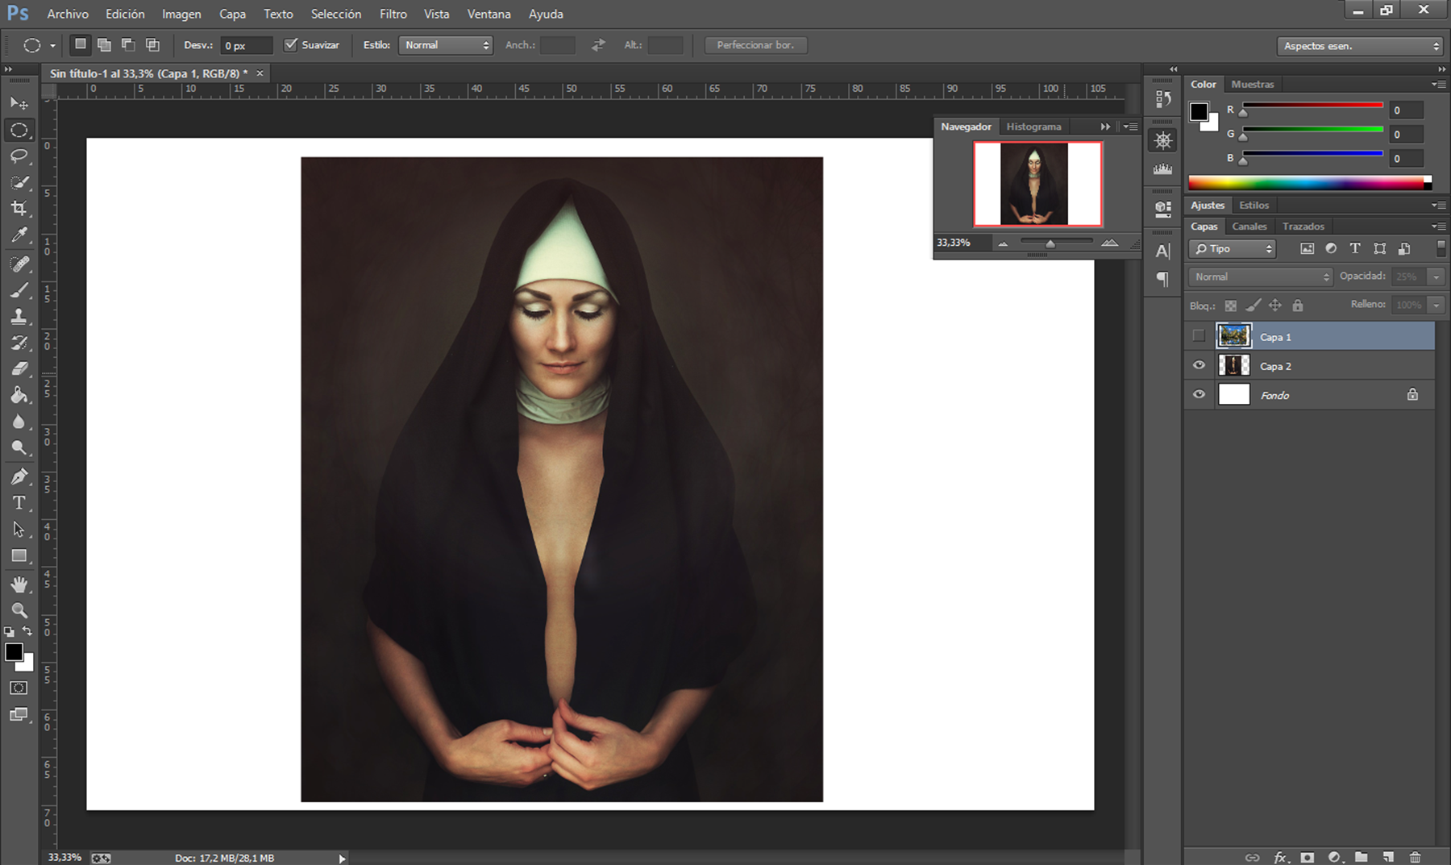Screen dimensions: 1451x865
Task: Create a new layer group folder
Action: point(1362,857)
